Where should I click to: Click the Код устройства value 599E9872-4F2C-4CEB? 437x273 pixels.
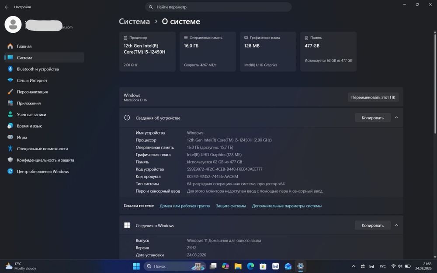(x=225, y=169)
